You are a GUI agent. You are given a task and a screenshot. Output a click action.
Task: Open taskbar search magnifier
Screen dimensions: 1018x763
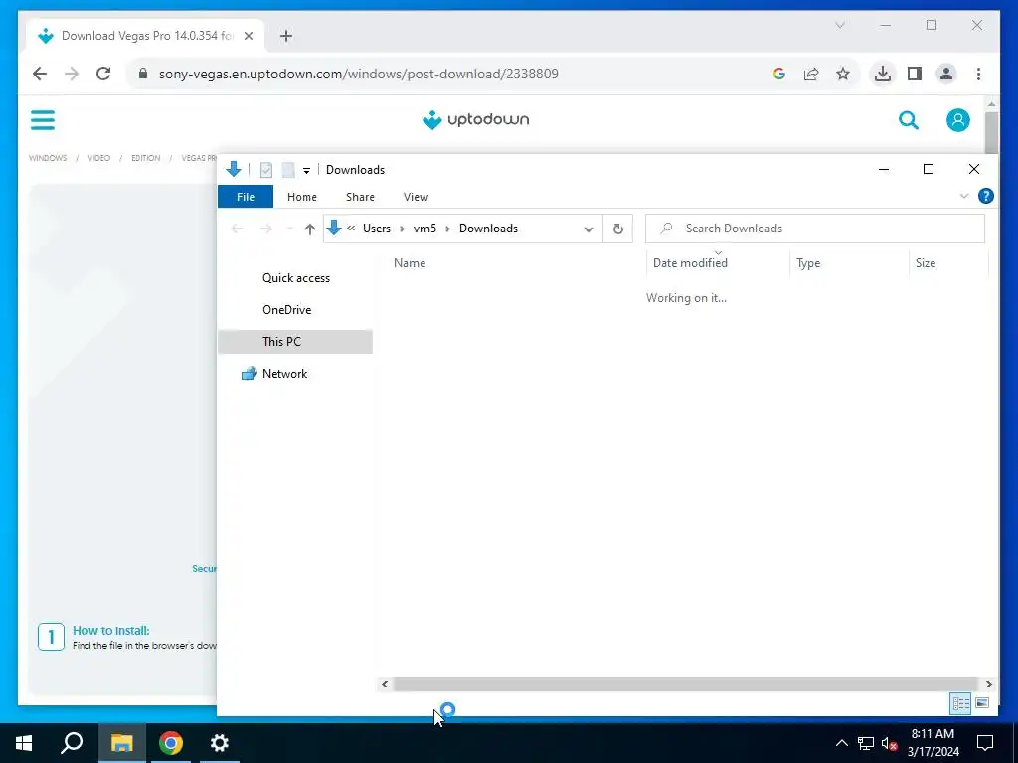click(72, 743)
